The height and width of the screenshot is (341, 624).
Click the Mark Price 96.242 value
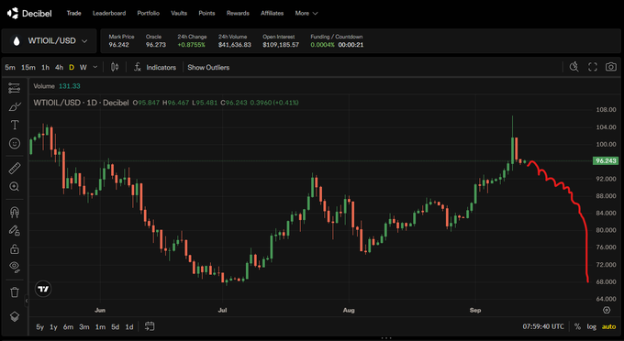pos(118,45)
